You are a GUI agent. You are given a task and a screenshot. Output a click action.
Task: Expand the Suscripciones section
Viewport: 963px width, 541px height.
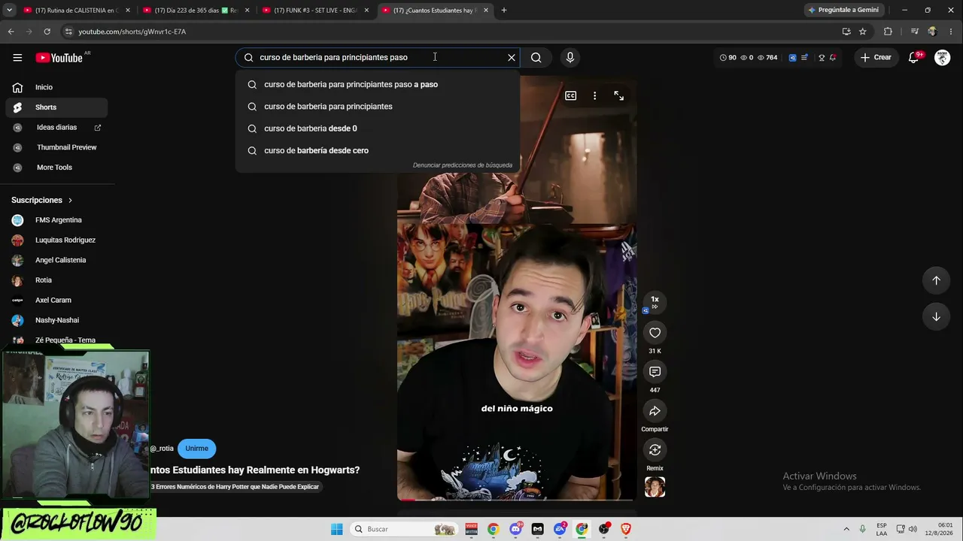pyautogui.click(x=42, y=201)
